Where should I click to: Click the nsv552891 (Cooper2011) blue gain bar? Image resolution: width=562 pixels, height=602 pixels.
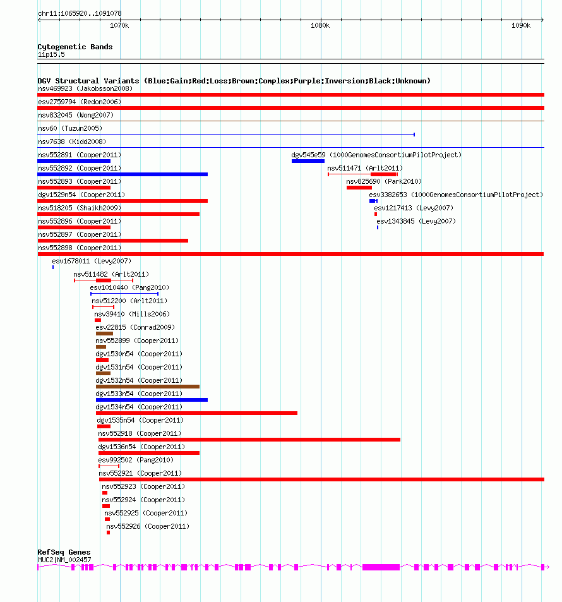(x=74, y=161)
